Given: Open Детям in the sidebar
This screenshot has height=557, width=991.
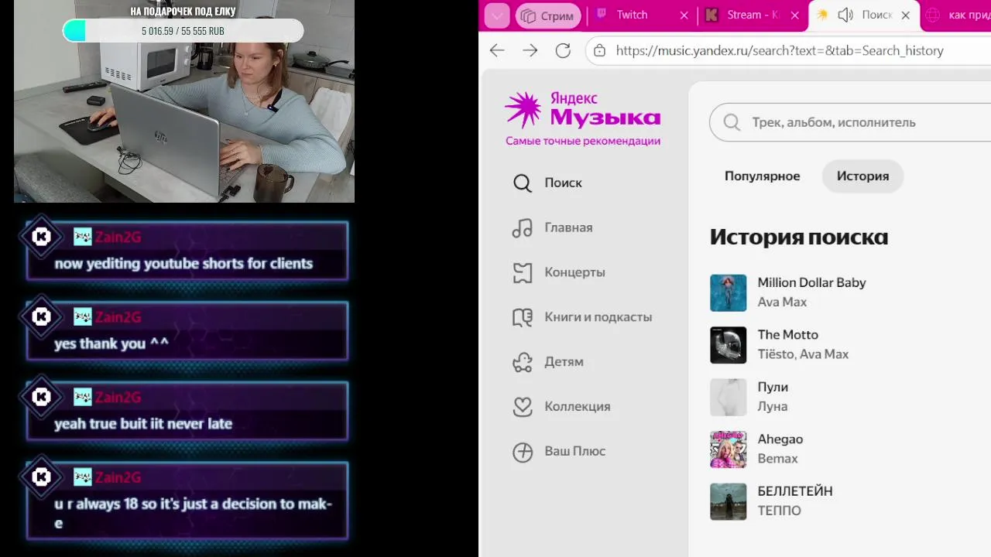Looking at the screenshot, I should (564, 362).
